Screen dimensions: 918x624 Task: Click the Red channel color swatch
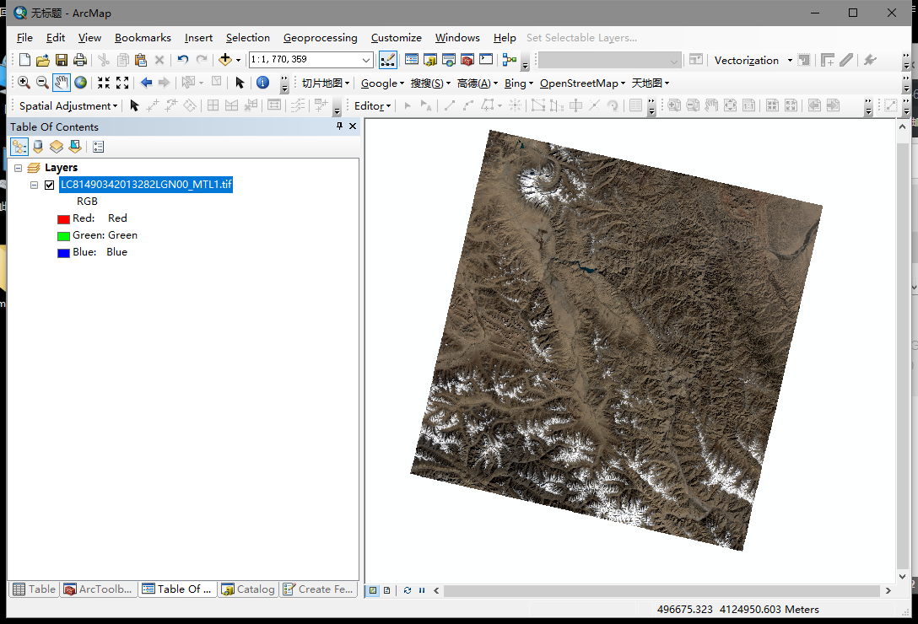coord(63,218)
